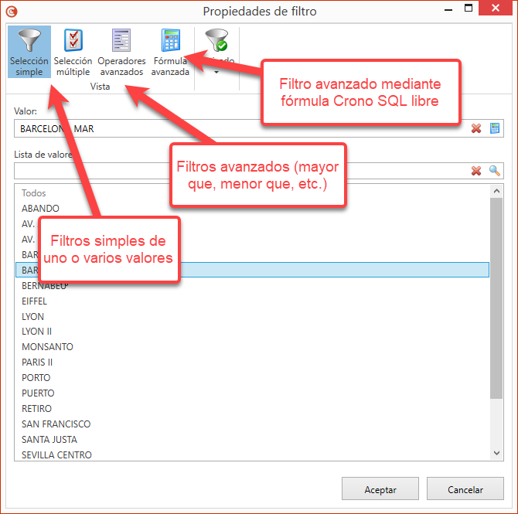Open calculator icon beside Valor field
The height and width of the screenshot is (514, 518).
point(495,128)
